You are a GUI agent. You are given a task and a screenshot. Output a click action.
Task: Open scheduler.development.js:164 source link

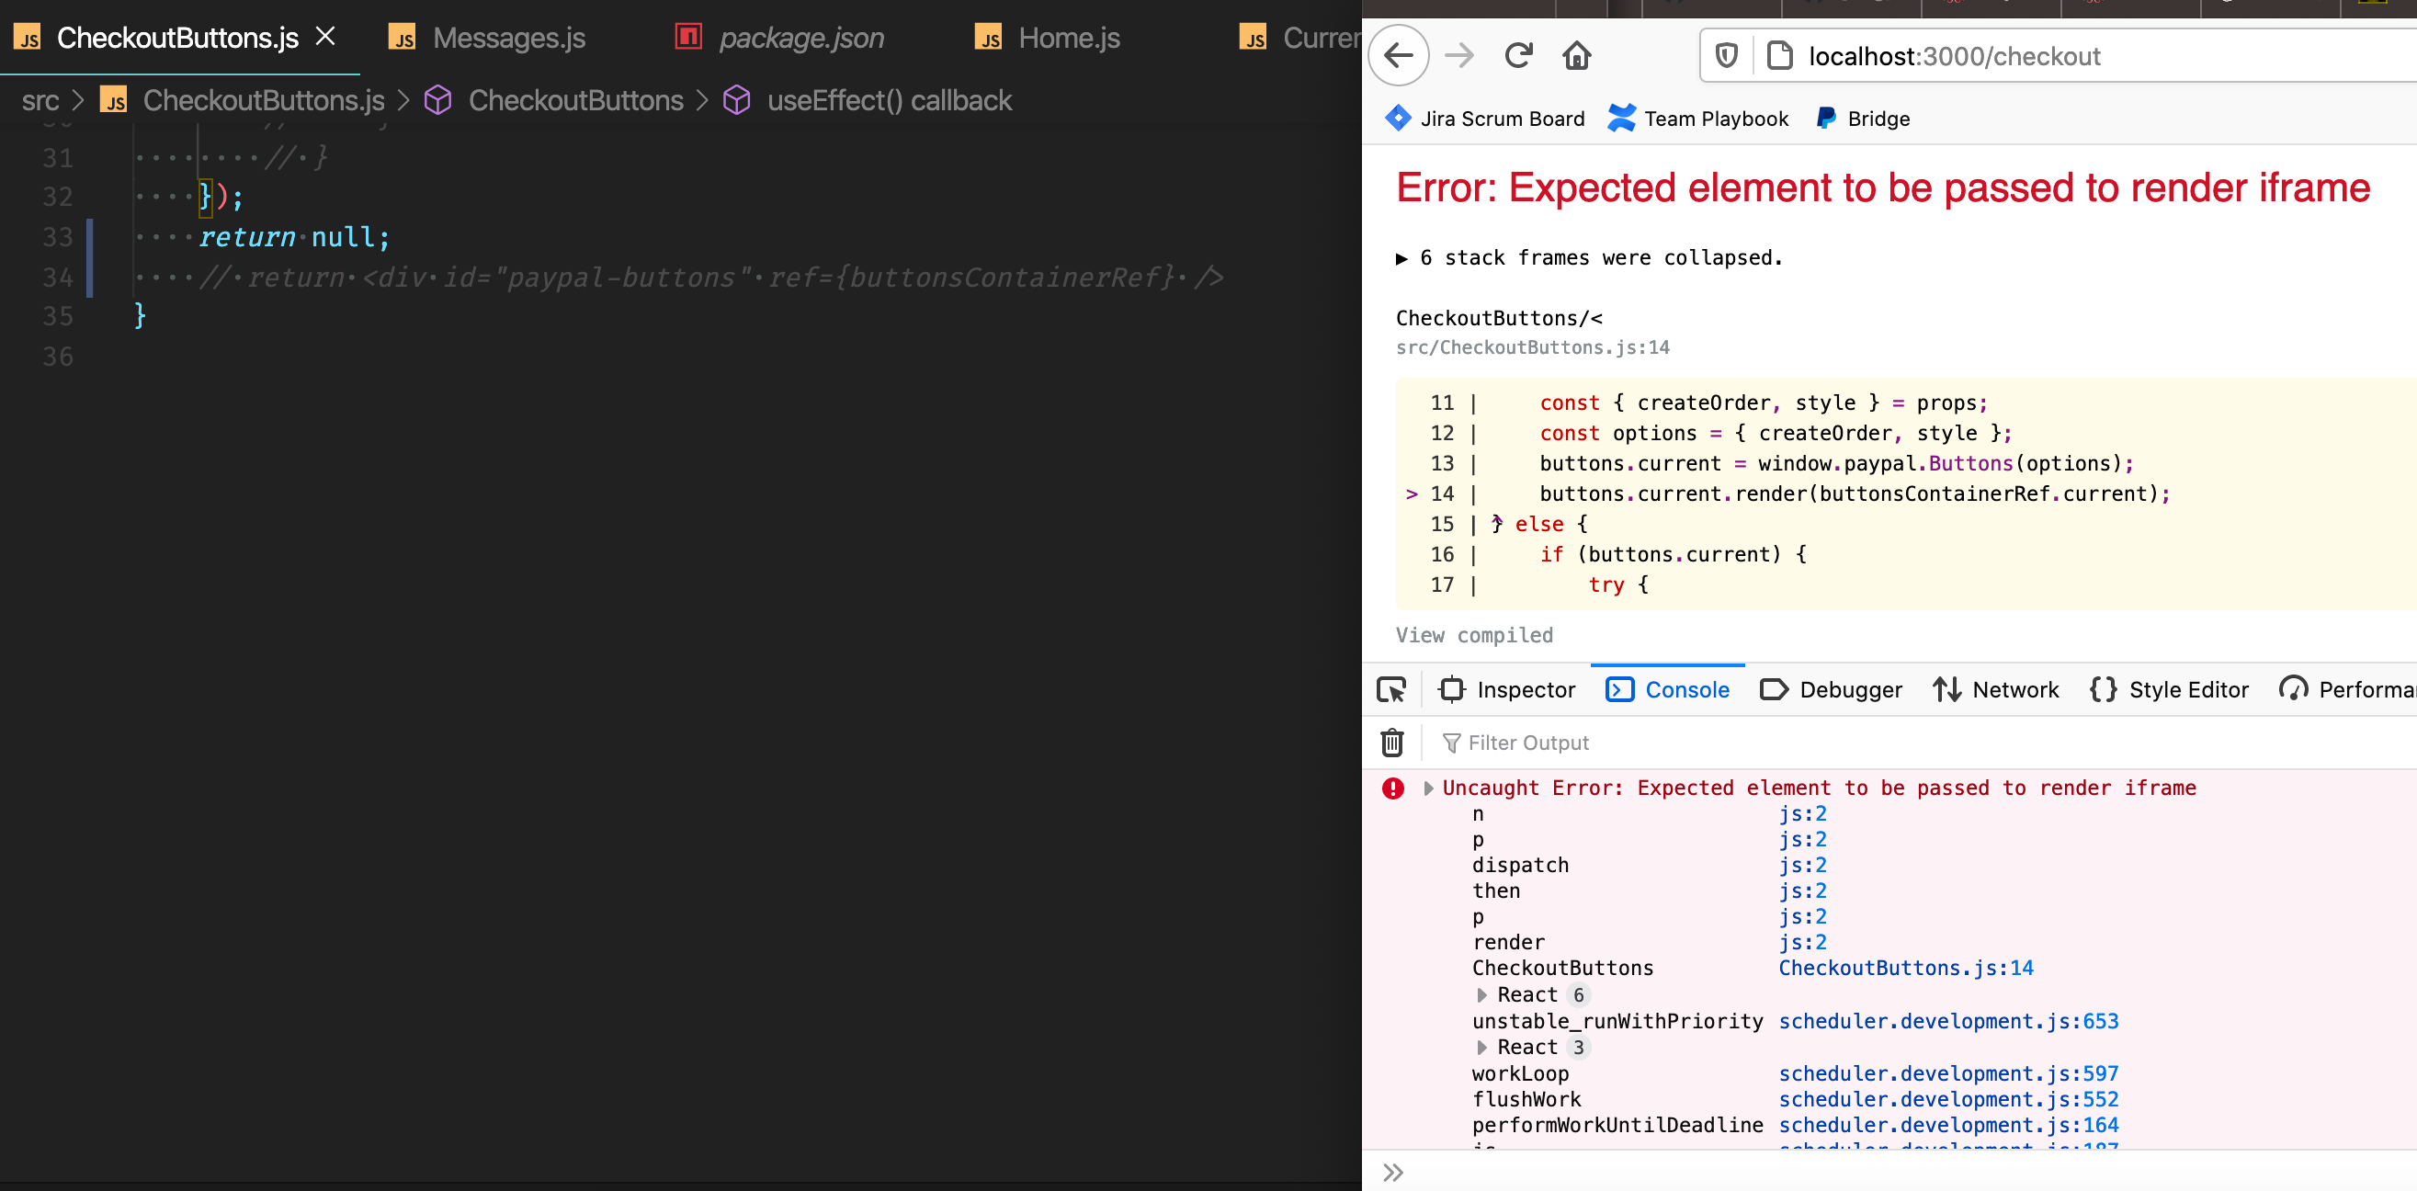tap(1948, 1126)
